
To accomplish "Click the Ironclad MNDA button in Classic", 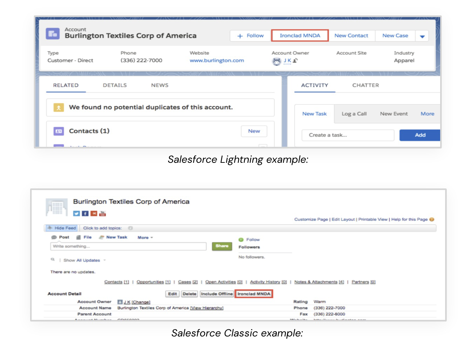I will (x=254, y=294).
